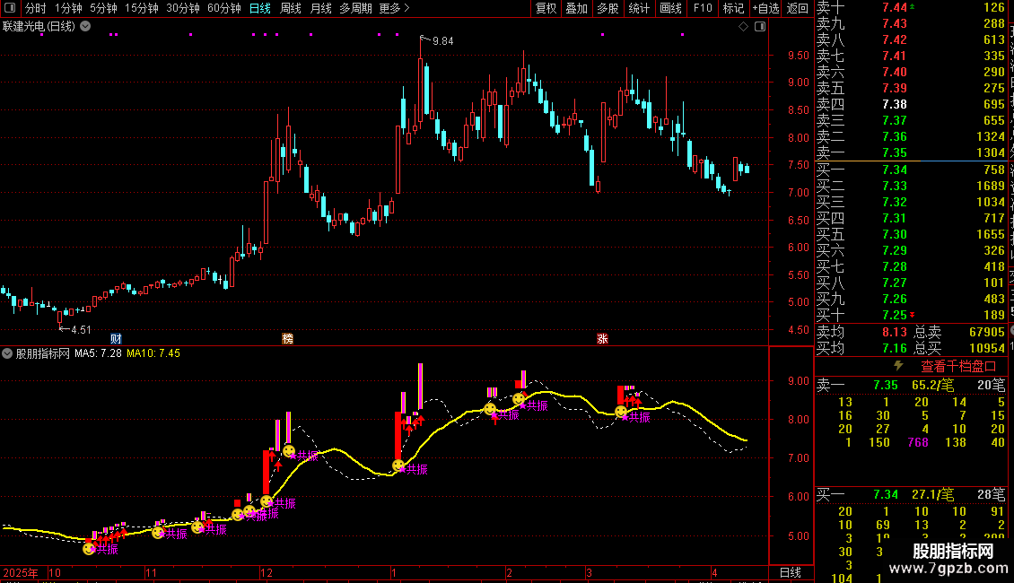Click the +自选 add to watchlist button
Image resolution: width=1014 pixels, height=583 pixels.
click(x=765, y=8)
